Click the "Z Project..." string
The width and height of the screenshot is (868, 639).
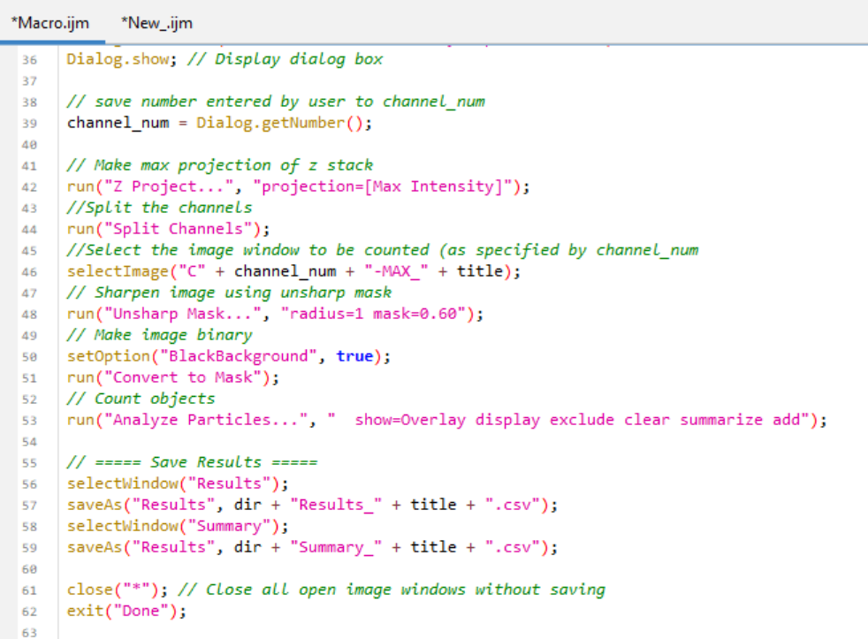click(x=170, y=186)
